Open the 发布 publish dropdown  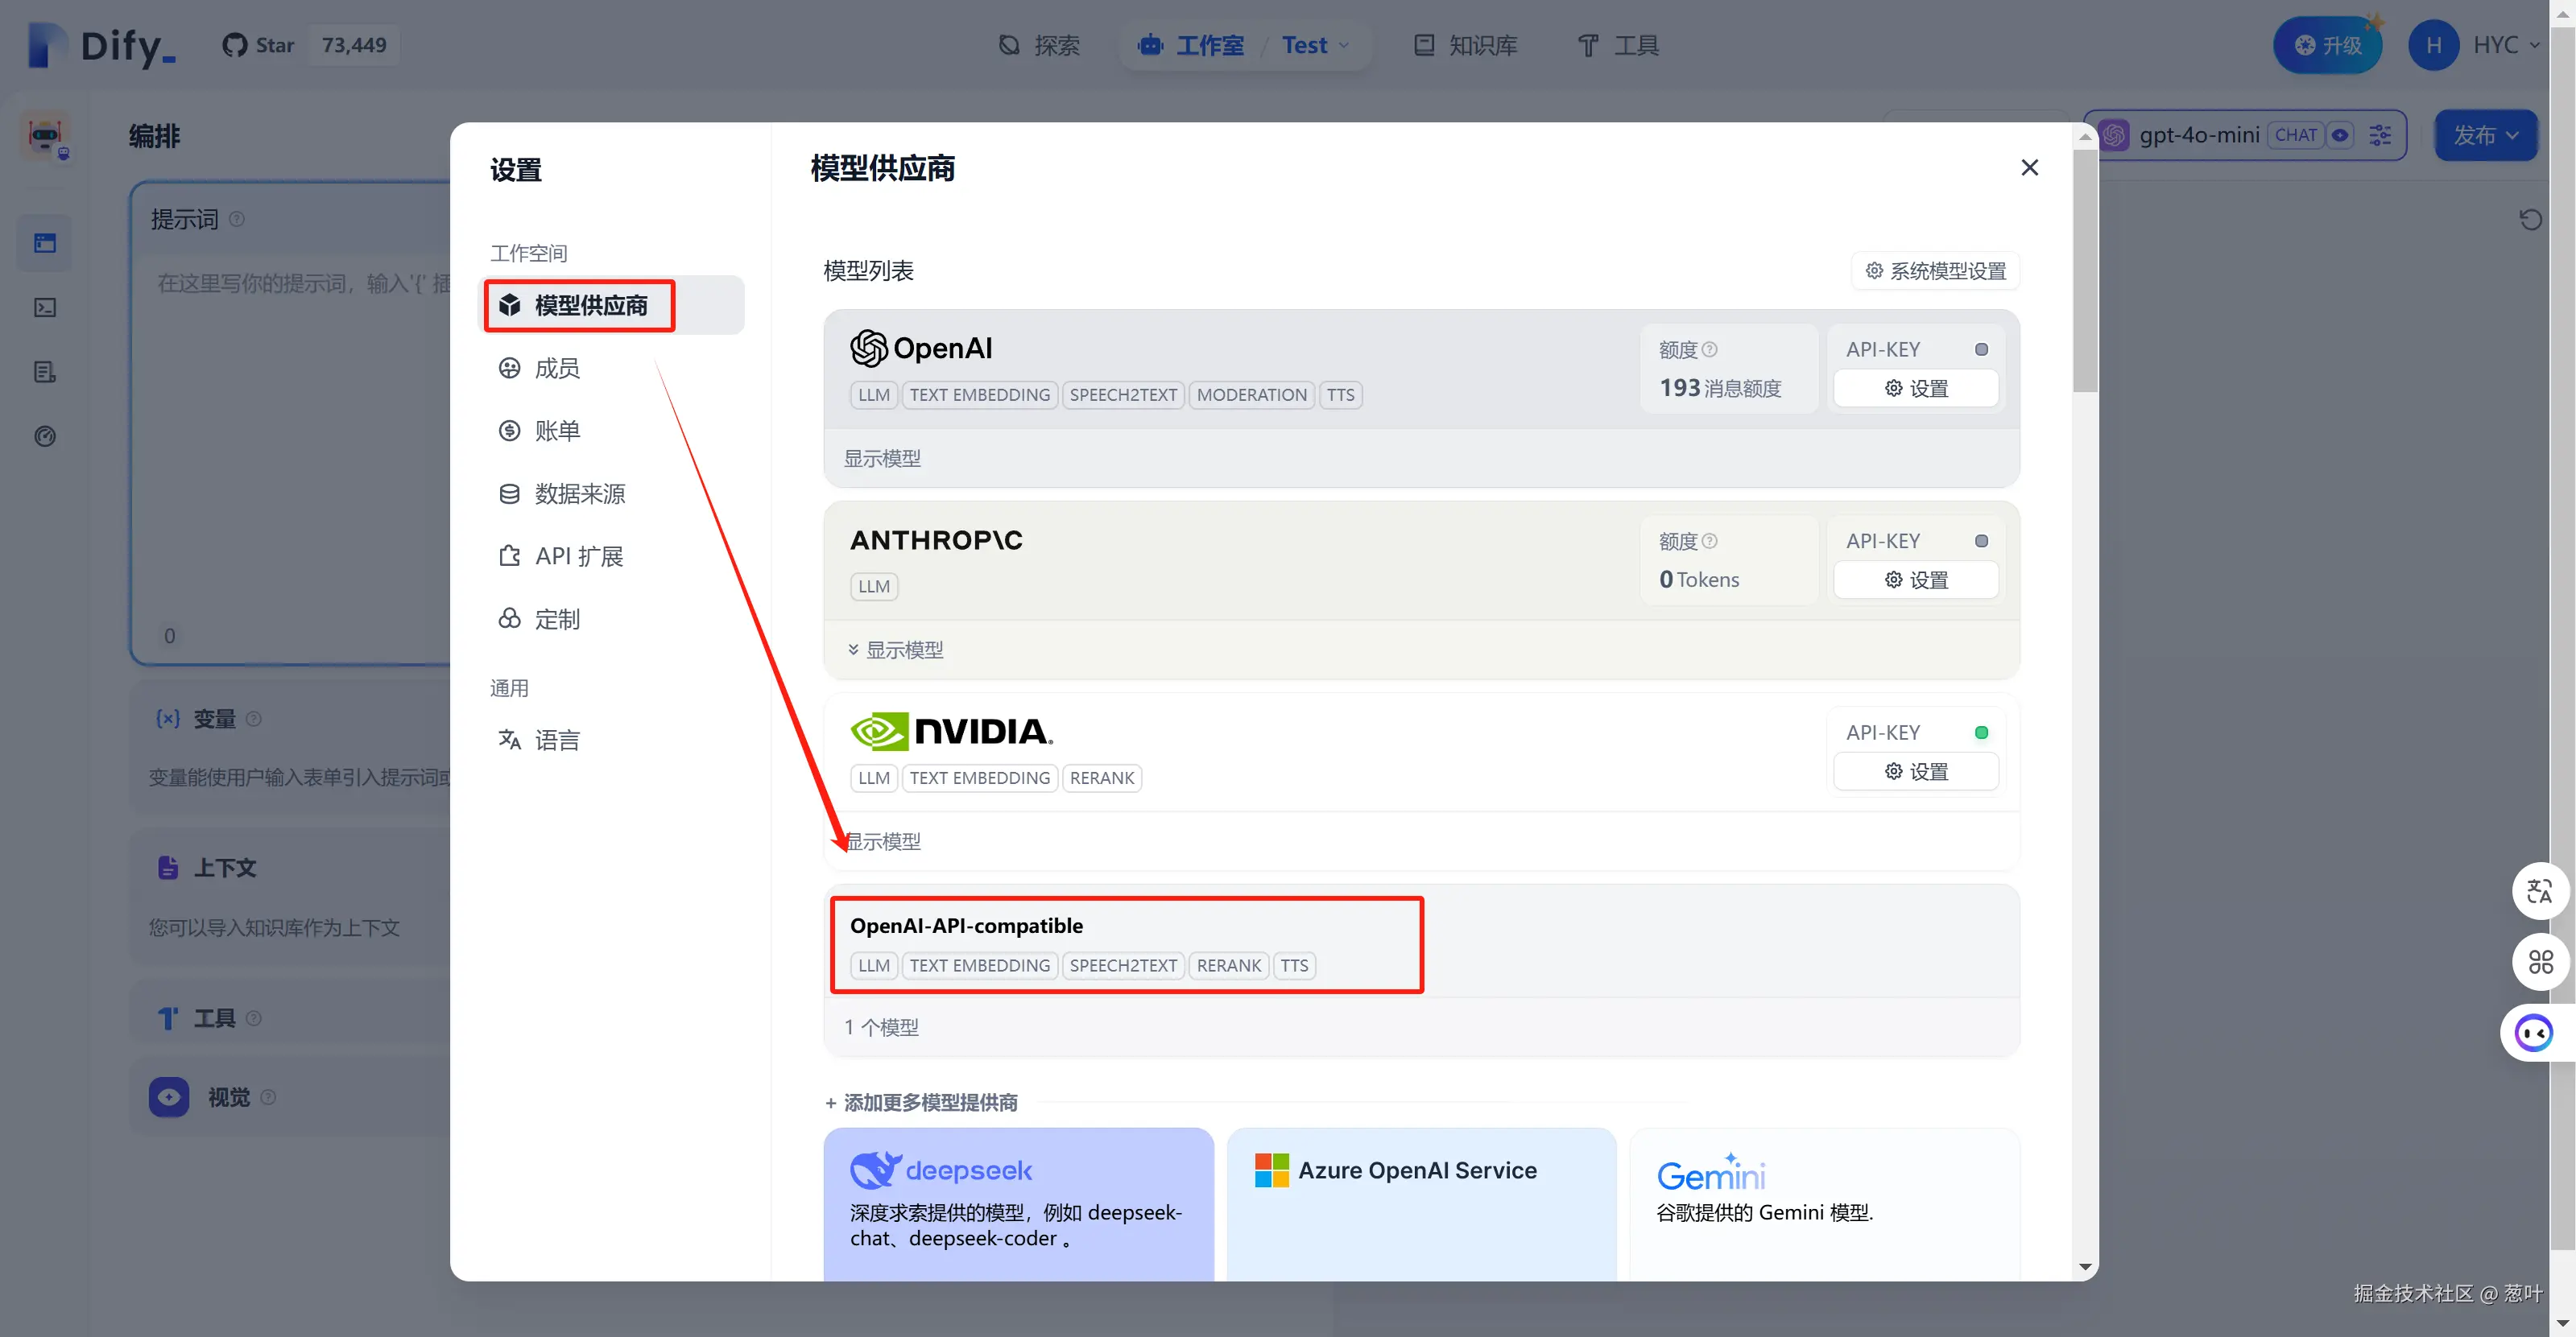point(2485,135)
